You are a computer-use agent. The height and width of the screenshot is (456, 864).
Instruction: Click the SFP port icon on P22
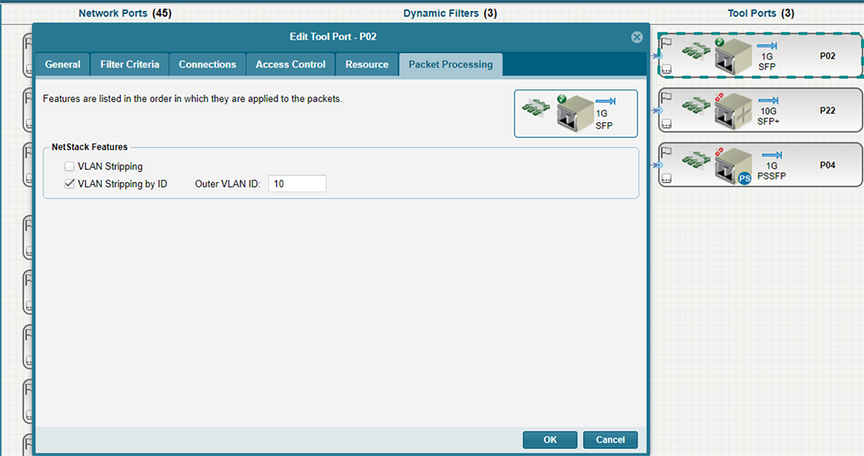tap(730, 113)
